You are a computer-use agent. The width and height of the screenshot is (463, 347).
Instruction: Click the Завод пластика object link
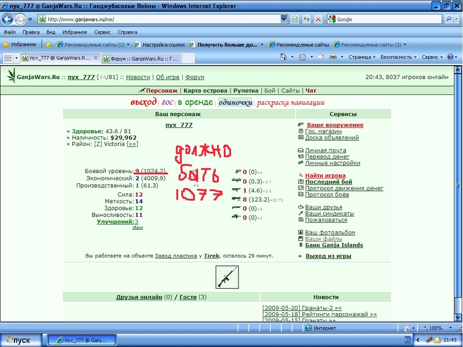tap(176, 256)
